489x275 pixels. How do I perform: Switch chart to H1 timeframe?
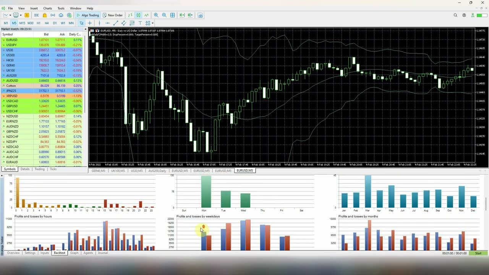coord(39,23)
